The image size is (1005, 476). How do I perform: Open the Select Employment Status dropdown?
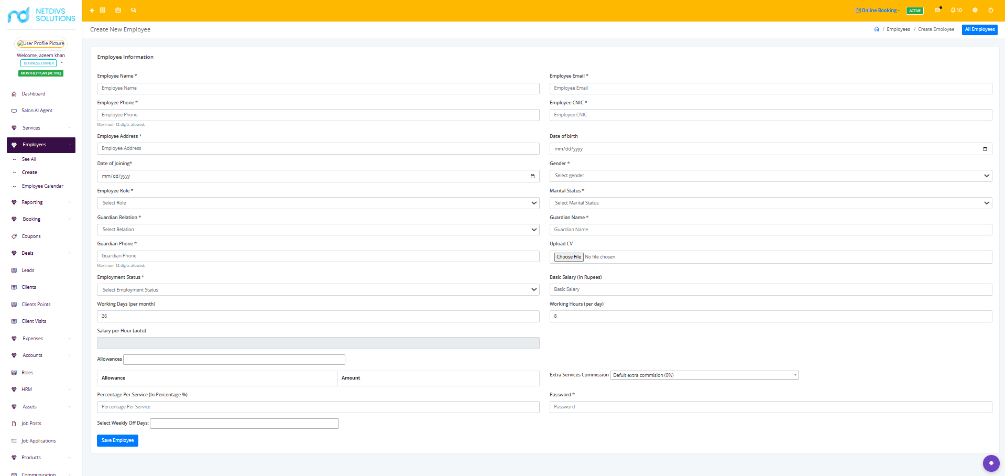click(x=318, y=290)
